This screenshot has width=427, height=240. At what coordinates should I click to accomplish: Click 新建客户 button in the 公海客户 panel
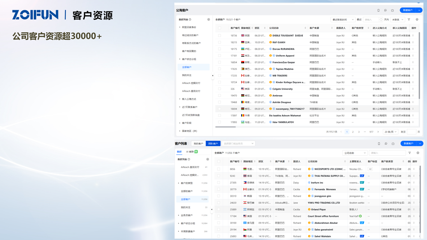[408, 10]
